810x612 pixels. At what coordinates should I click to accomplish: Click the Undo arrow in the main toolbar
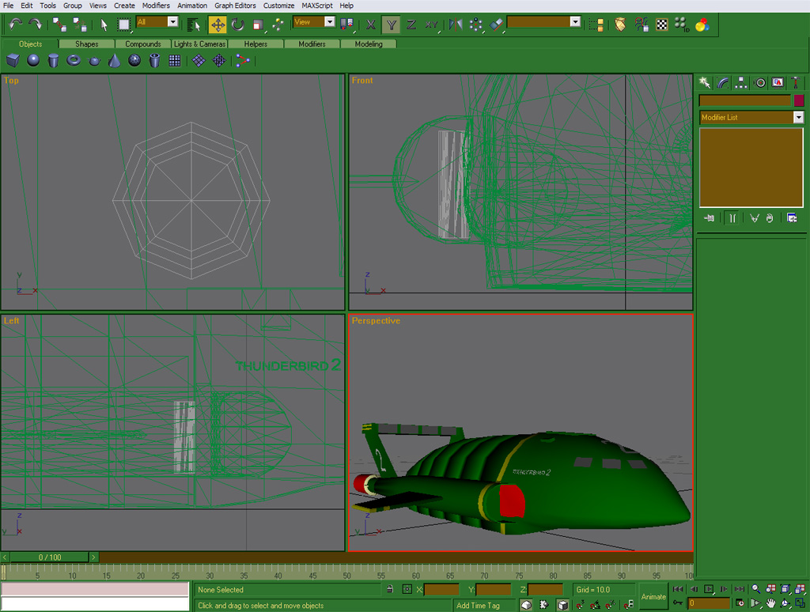click(x=16, y=24)
